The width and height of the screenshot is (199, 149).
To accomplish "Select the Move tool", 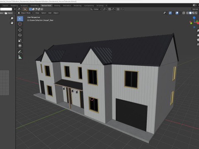I will coord(20,30).
